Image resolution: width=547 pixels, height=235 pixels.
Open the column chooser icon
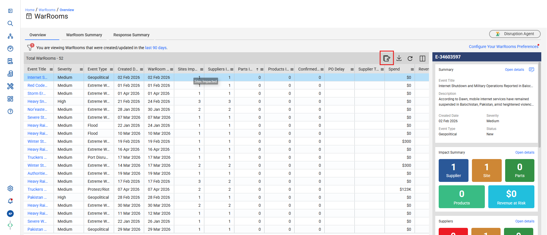point(422,58)
